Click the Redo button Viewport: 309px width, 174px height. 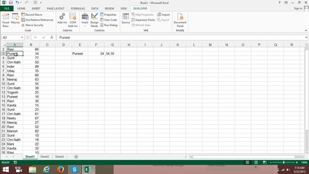point(26,2)
